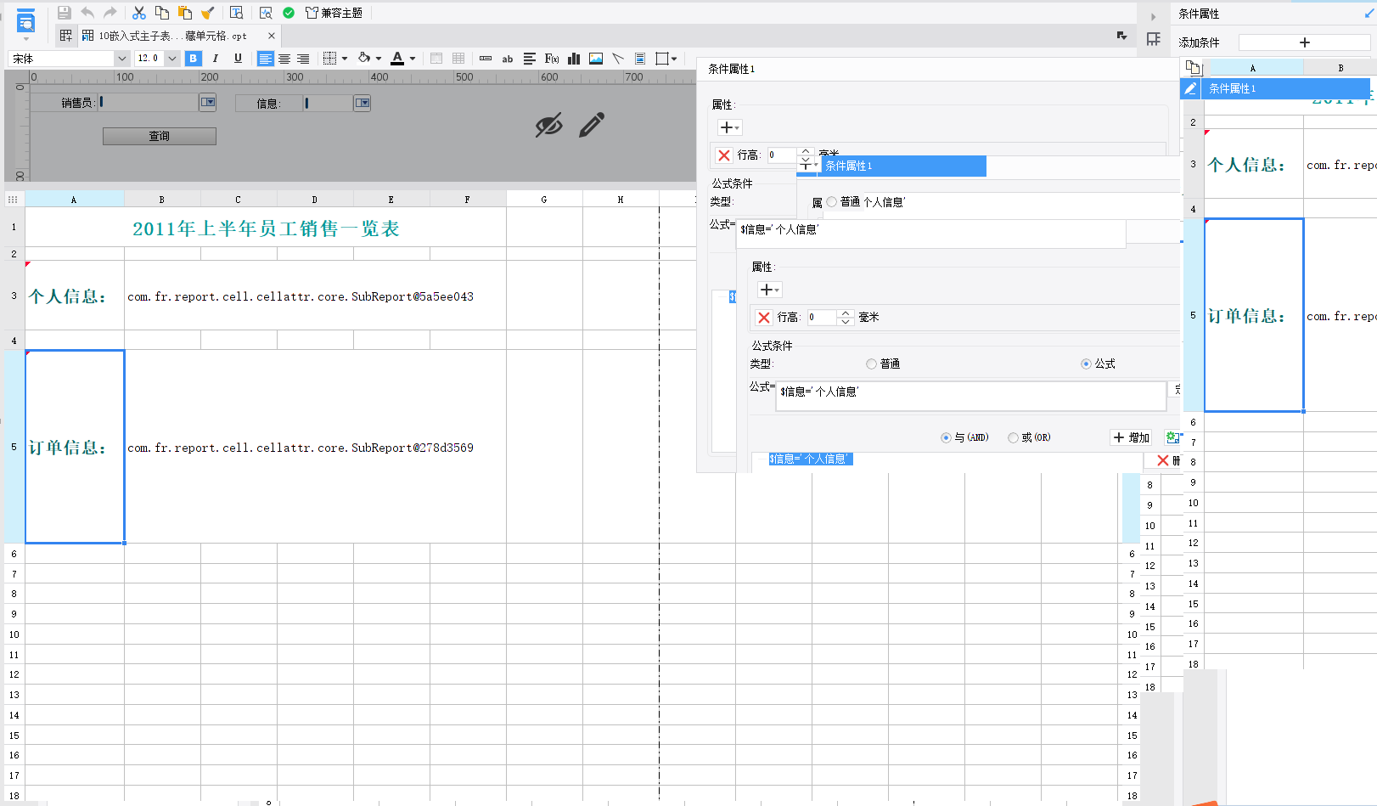Close the cpt file tab

pos(272,36)
